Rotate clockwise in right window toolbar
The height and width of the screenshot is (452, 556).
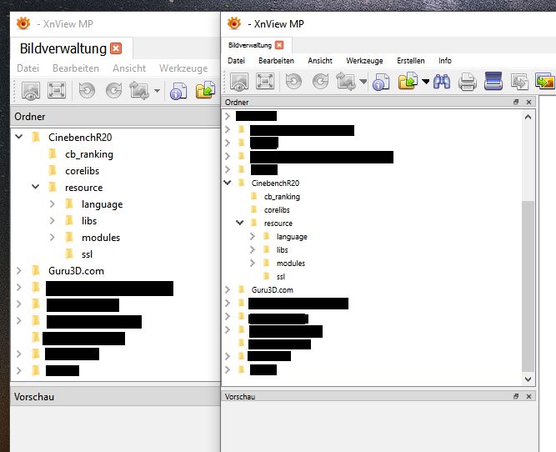pos(321,82)
